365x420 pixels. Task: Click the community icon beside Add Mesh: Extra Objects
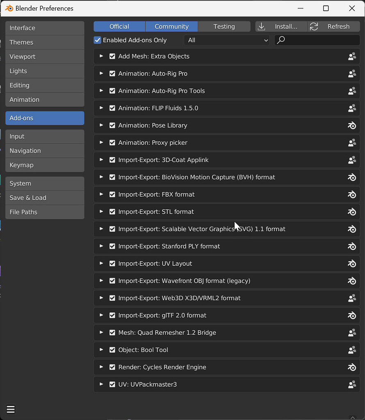pos(352,57)
